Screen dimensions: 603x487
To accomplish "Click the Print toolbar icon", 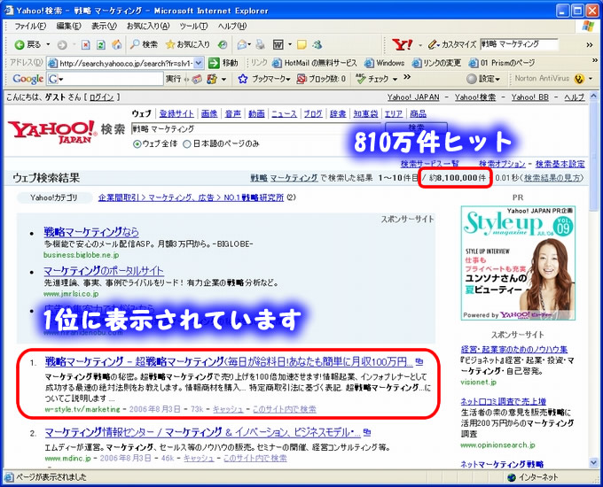I will click(261, 45).
